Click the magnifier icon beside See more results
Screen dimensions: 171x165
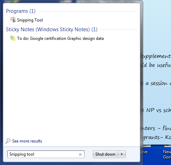(8, 141)
